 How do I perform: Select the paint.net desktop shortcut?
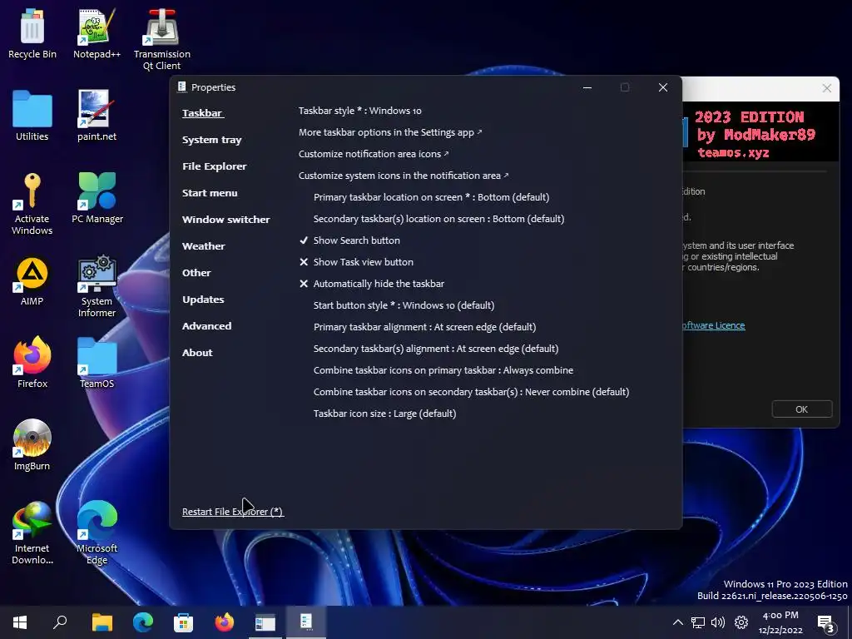(x=97, y=116)
